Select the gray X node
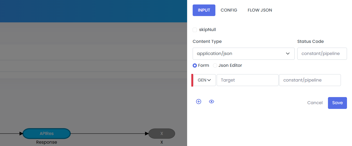The width and height of the screenshot is (352, 146). pyautogui.click(x=162, y=133)
